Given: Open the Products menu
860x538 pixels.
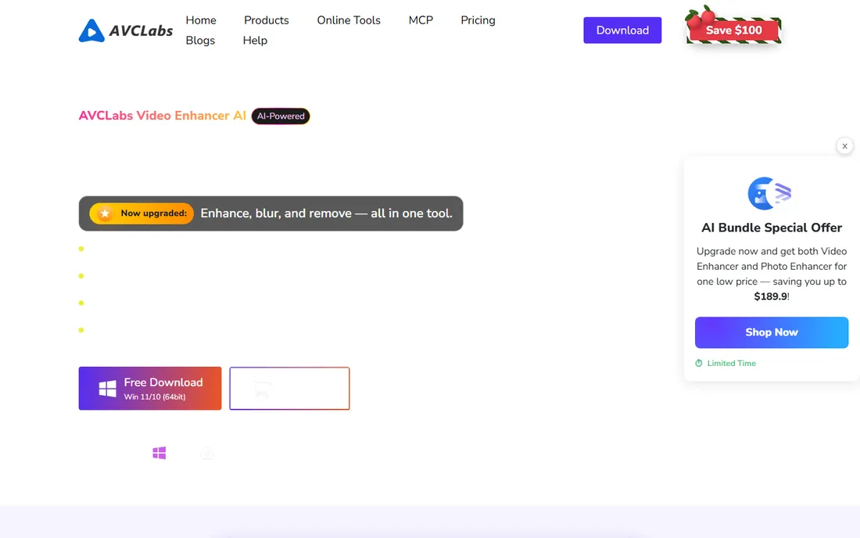Looking at the screenshot, I should (x=266, y=20).
